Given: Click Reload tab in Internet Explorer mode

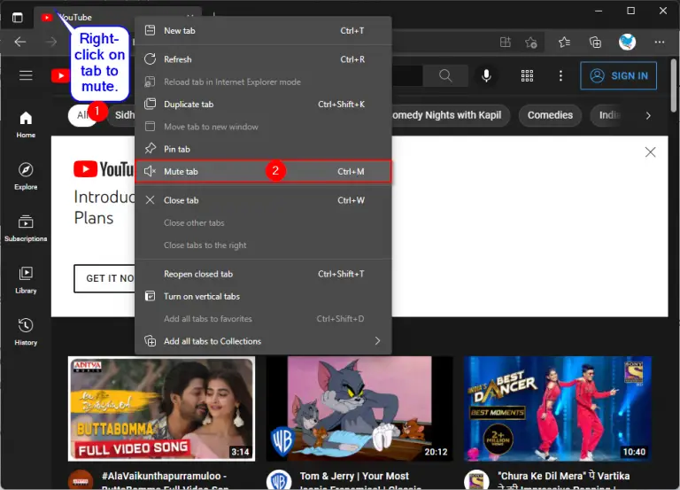Looking at the screenshot, I should pos(263,82).
